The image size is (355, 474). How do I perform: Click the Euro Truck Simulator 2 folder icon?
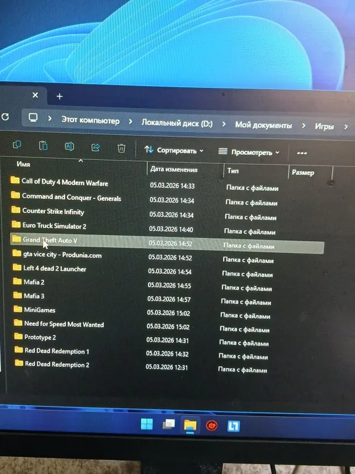[x=17, y=225]
